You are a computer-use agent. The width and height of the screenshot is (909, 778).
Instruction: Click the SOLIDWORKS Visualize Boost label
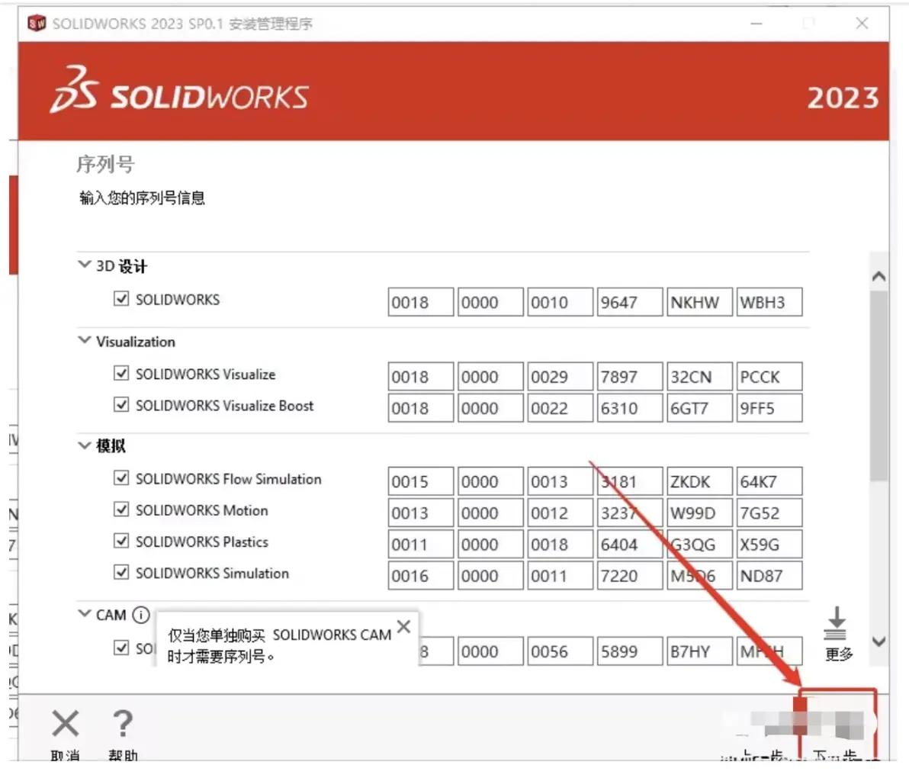(224, 405)
